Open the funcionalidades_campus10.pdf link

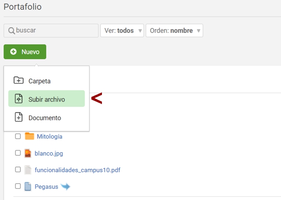pyautogui.click(x=77, y=170)
